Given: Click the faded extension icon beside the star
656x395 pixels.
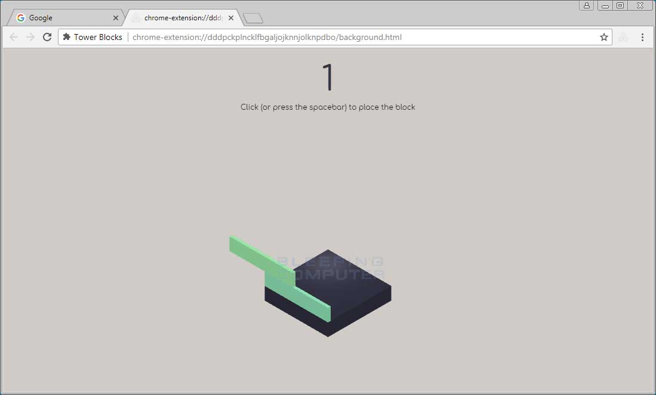Looking at the screenshot, I should [623, 37].
